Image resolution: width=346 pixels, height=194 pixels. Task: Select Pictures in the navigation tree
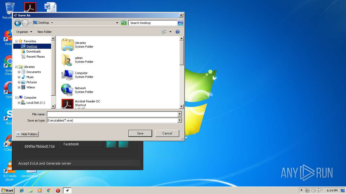click(x=32, y=82)
